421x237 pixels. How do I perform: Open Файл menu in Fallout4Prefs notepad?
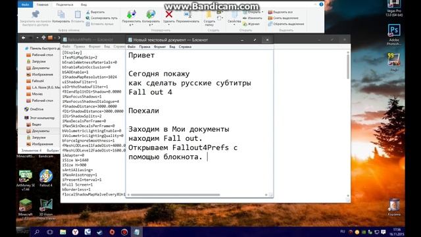[66, 47]
